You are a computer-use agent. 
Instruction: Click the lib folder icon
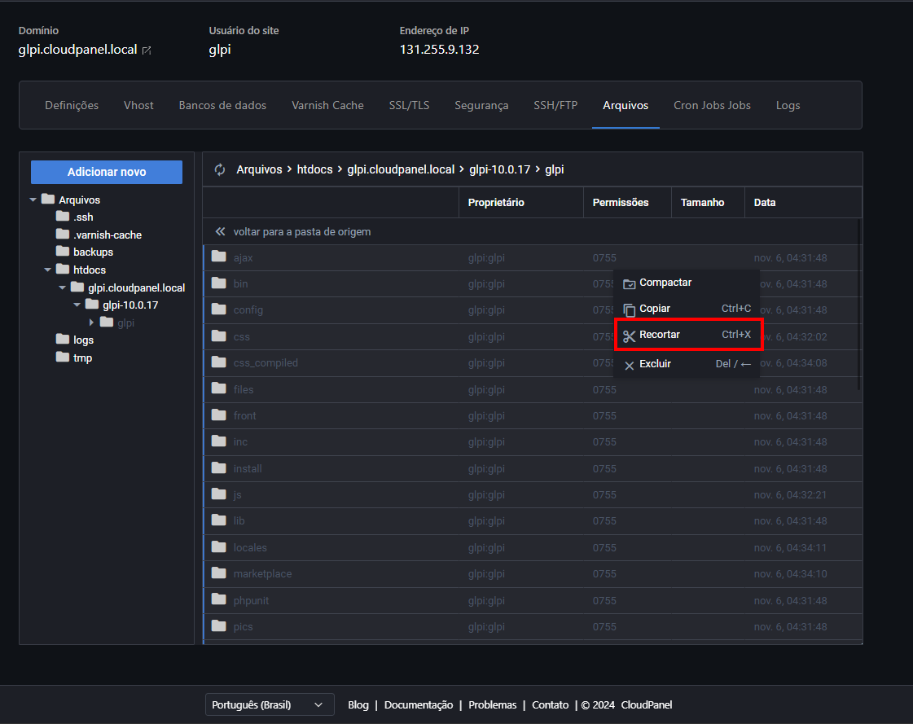tap(219, 520)
